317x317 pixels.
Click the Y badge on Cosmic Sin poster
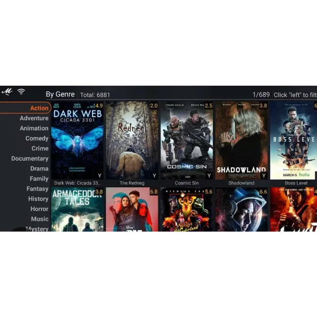pyautogui.click(x=209, y=176)
